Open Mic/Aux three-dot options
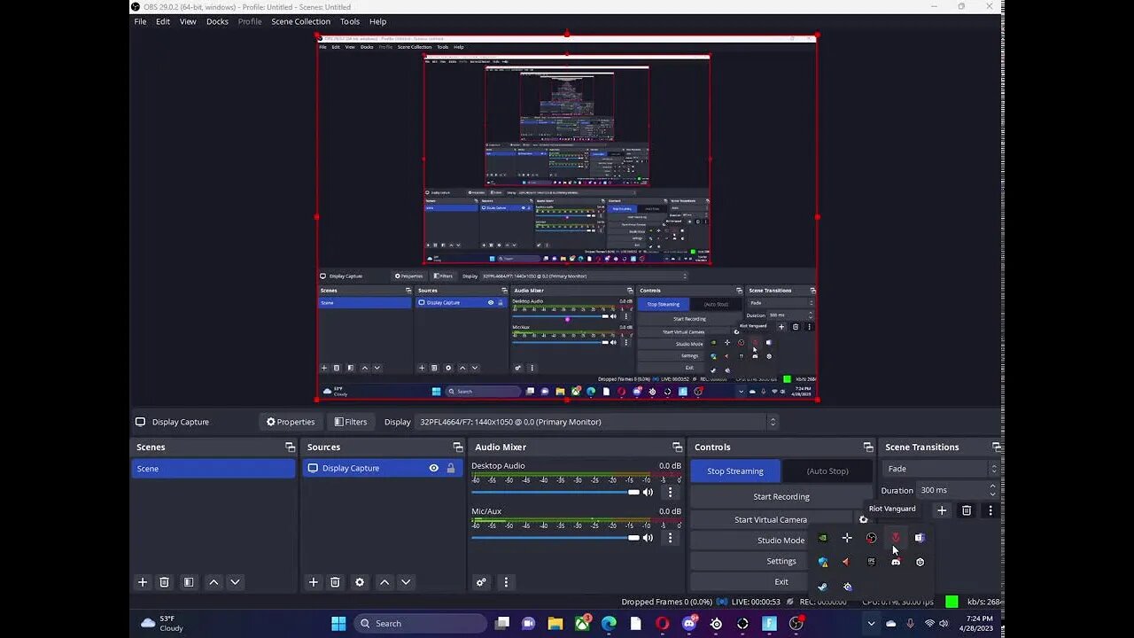The width and height of the screenshot is (1134, 638). click(x=670, y=538)
